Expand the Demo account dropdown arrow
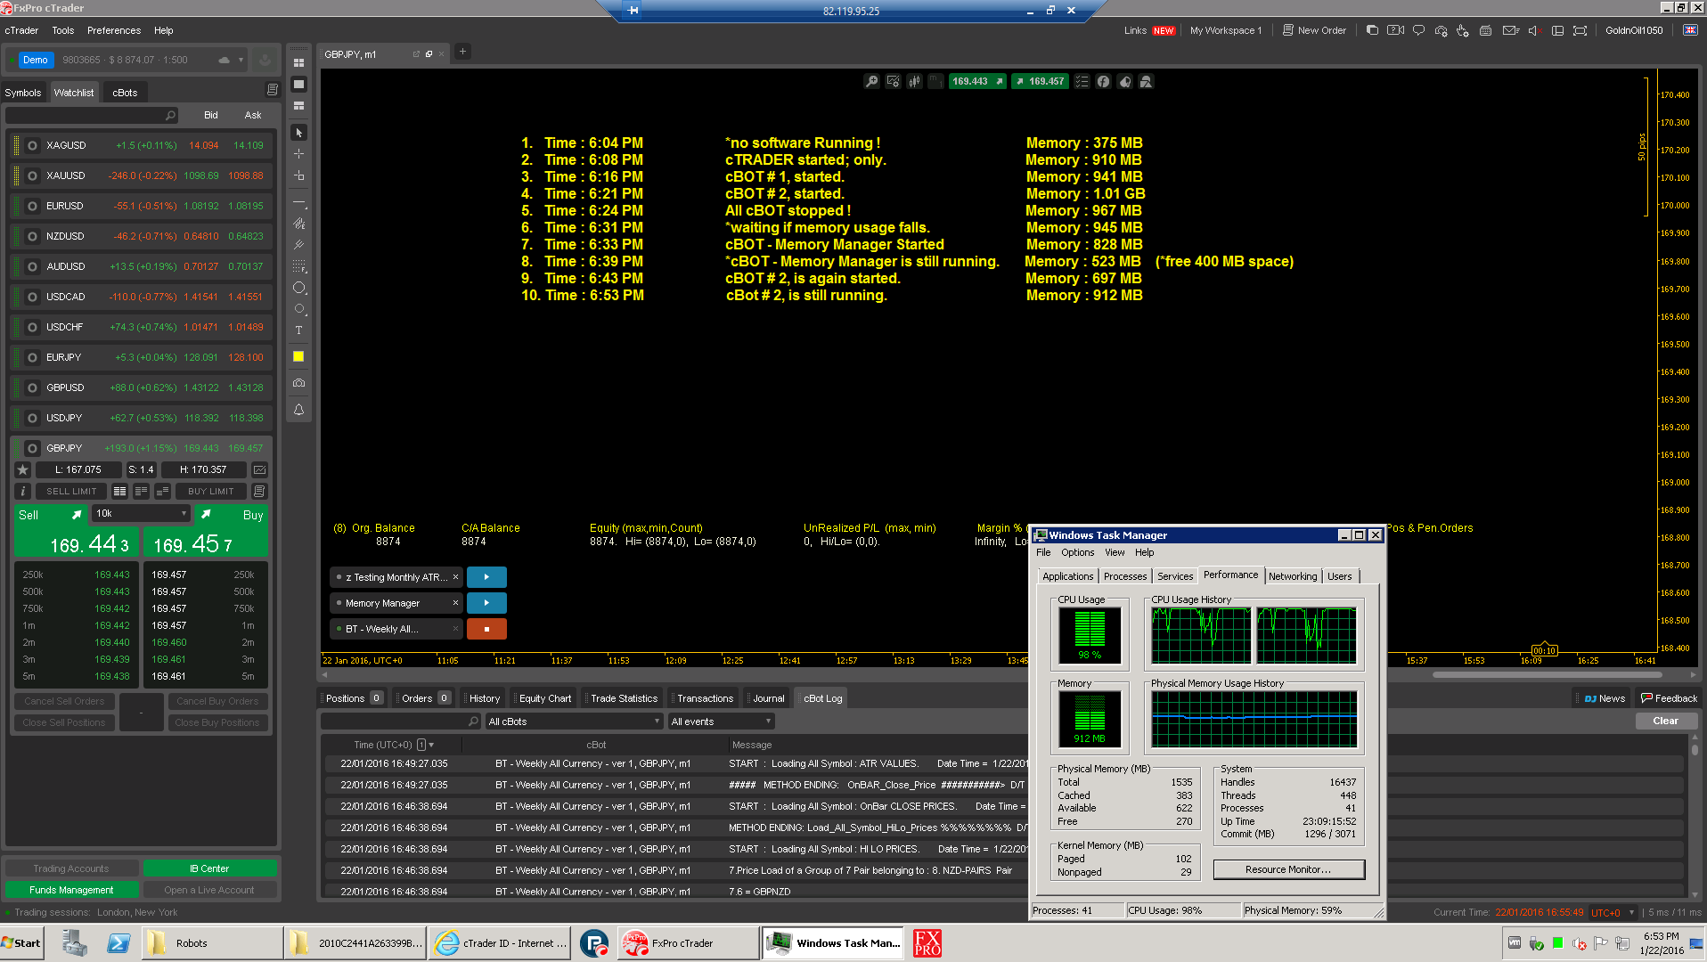The width and height of the screenshot is (1707, 962). click(x=241, y=61)
